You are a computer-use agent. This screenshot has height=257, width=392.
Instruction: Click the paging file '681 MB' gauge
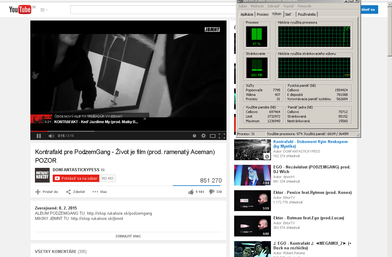257,68
